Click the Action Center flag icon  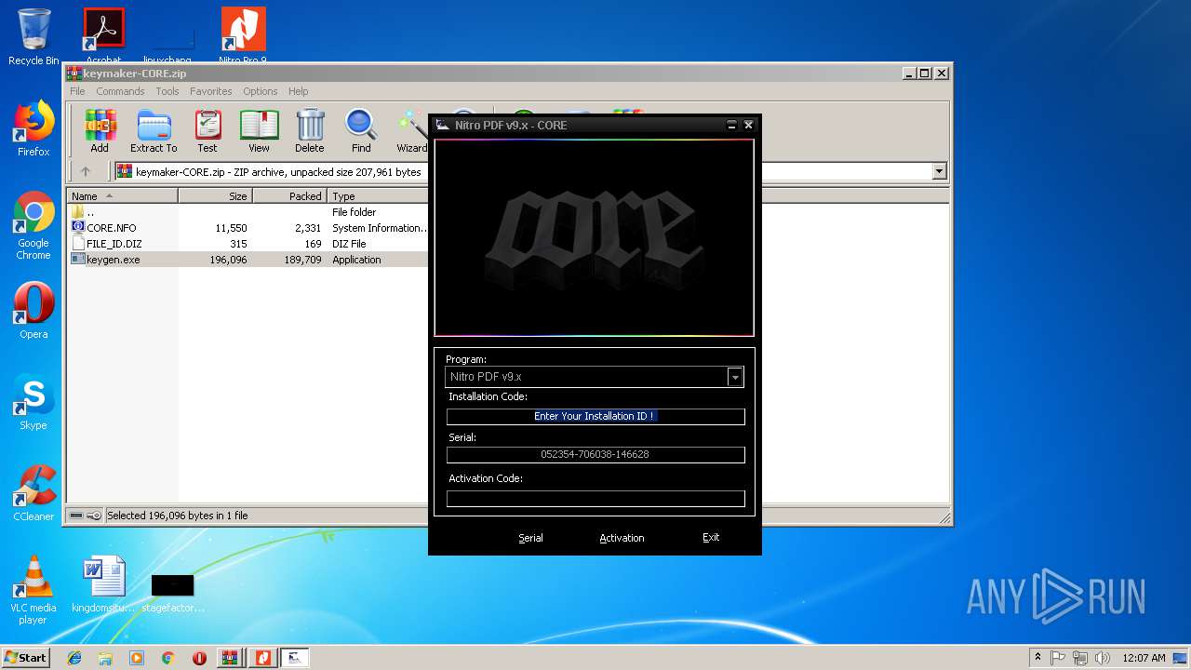pyautogui.click(x=1058, y=658)
